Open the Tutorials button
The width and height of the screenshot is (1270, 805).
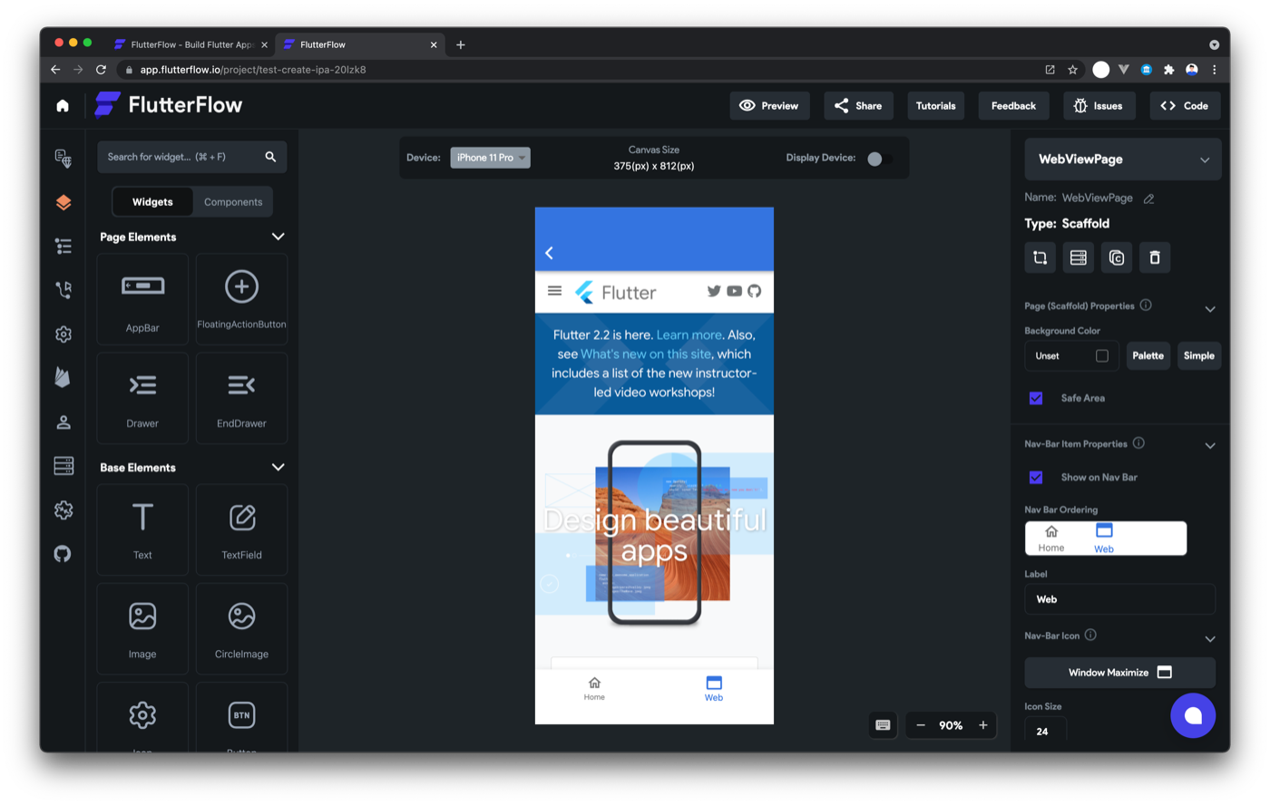935,106
